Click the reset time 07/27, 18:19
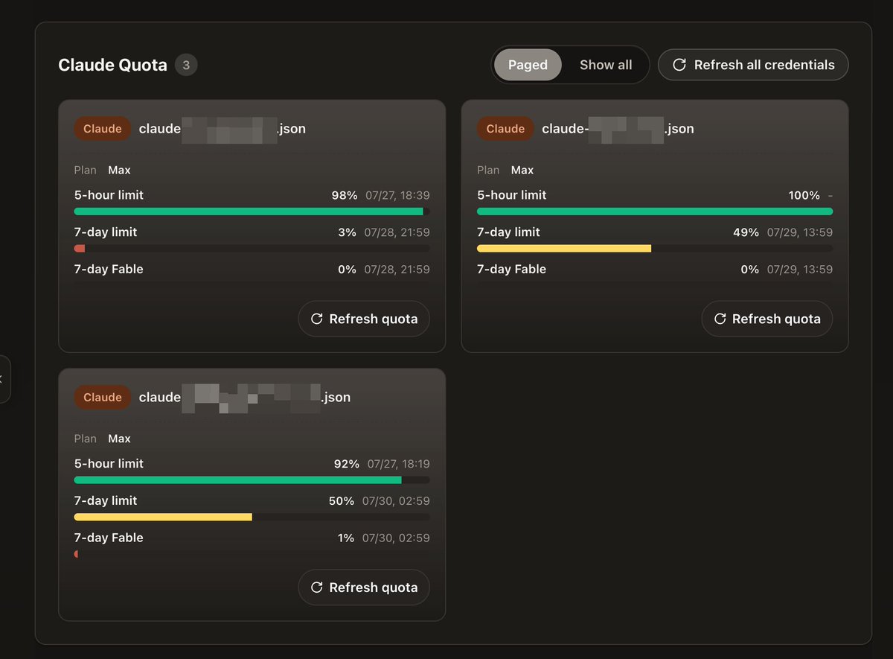The height and width of the screenshot is (659, 893). (x=399, y=464)
